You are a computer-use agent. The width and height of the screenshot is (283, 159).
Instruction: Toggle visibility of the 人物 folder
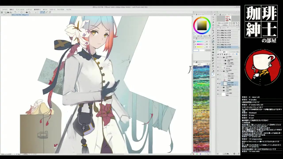pos(218,71)
